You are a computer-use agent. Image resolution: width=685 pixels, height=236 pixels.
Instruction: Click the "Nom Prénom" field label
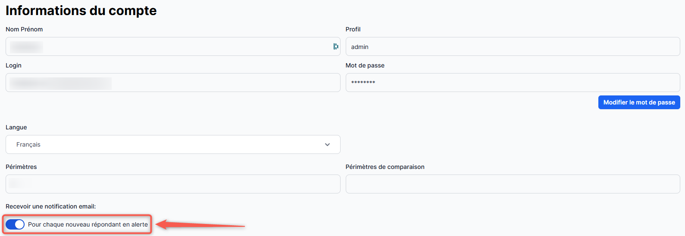24,29
